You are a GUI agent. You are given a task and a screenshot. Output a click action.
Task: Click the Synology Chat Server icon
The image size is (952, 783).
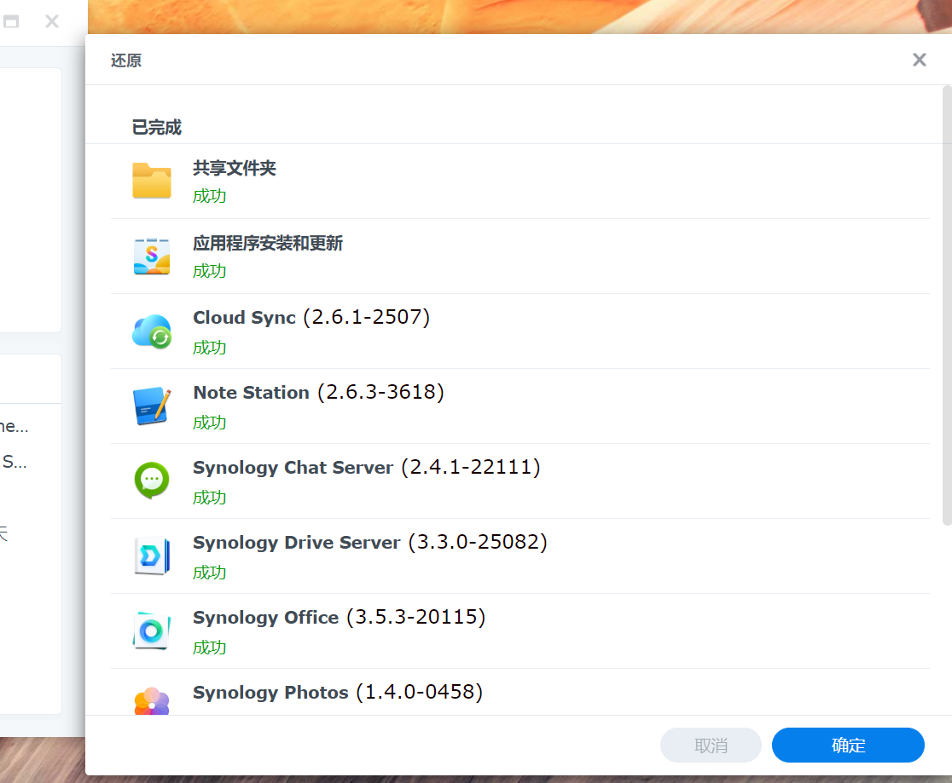(x=152, y=481)
